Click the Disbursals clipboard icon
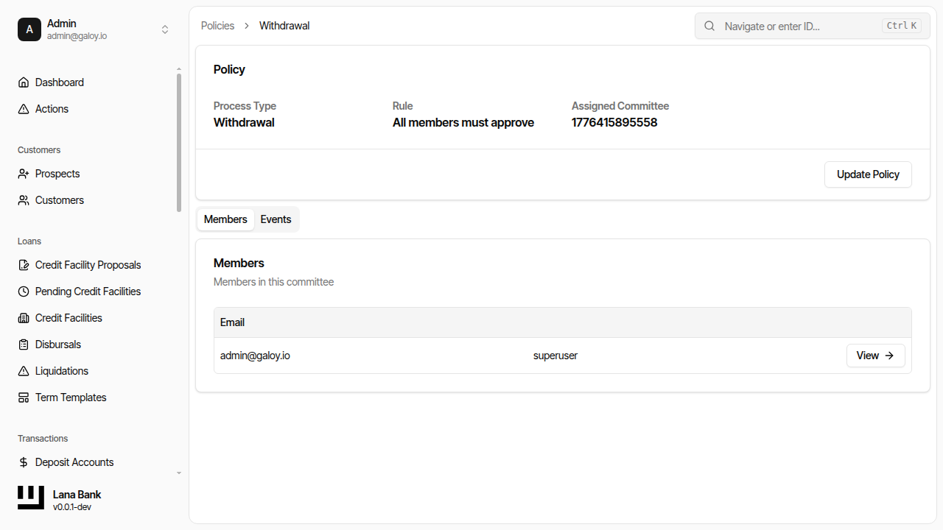The image size is (943, 530). click(24, 344)
